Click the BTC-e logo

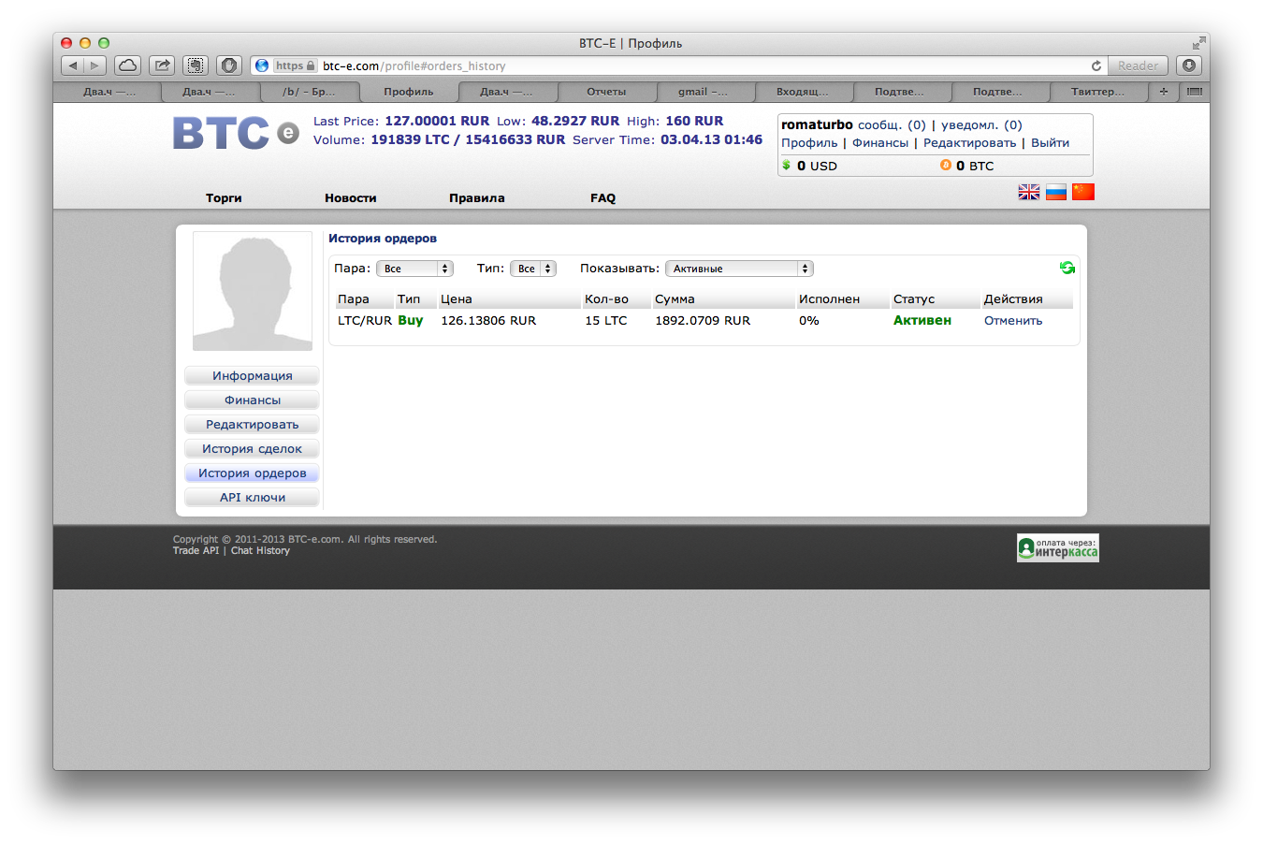pos(236,133)
